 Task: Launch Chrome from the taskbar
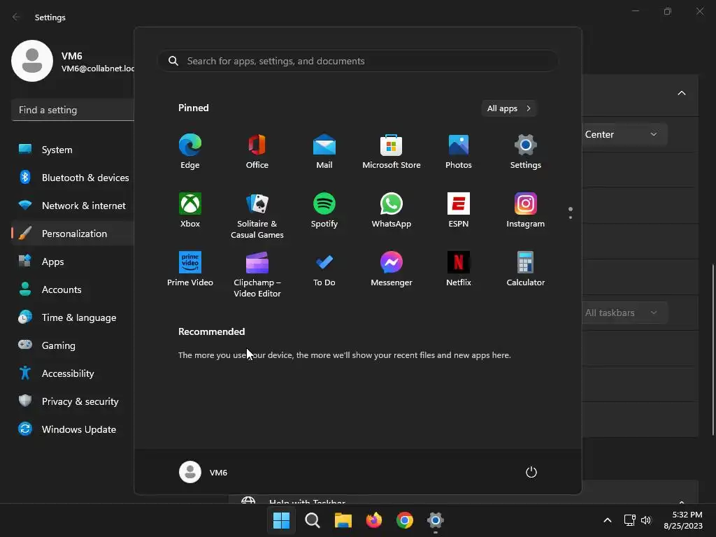coord(405,520)
